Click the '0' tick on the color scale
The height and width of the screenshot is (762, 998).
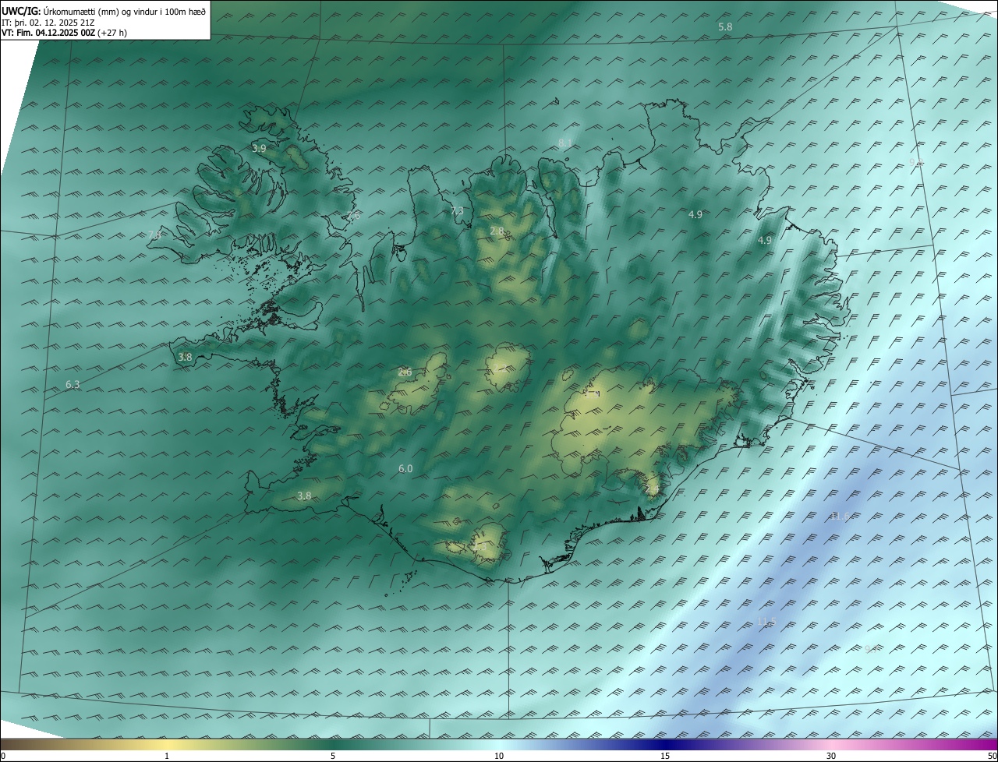(2, 756)
